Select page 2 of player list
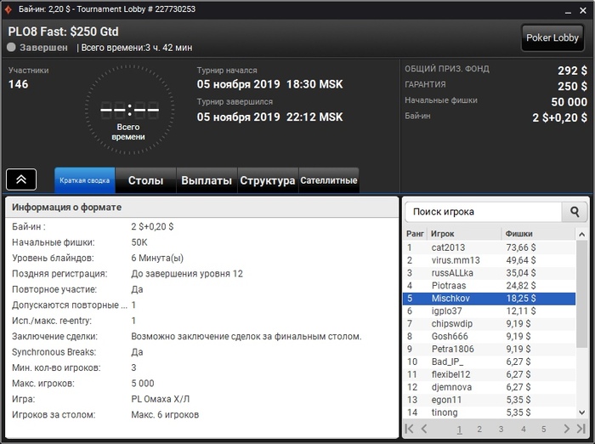 (479, 430)
